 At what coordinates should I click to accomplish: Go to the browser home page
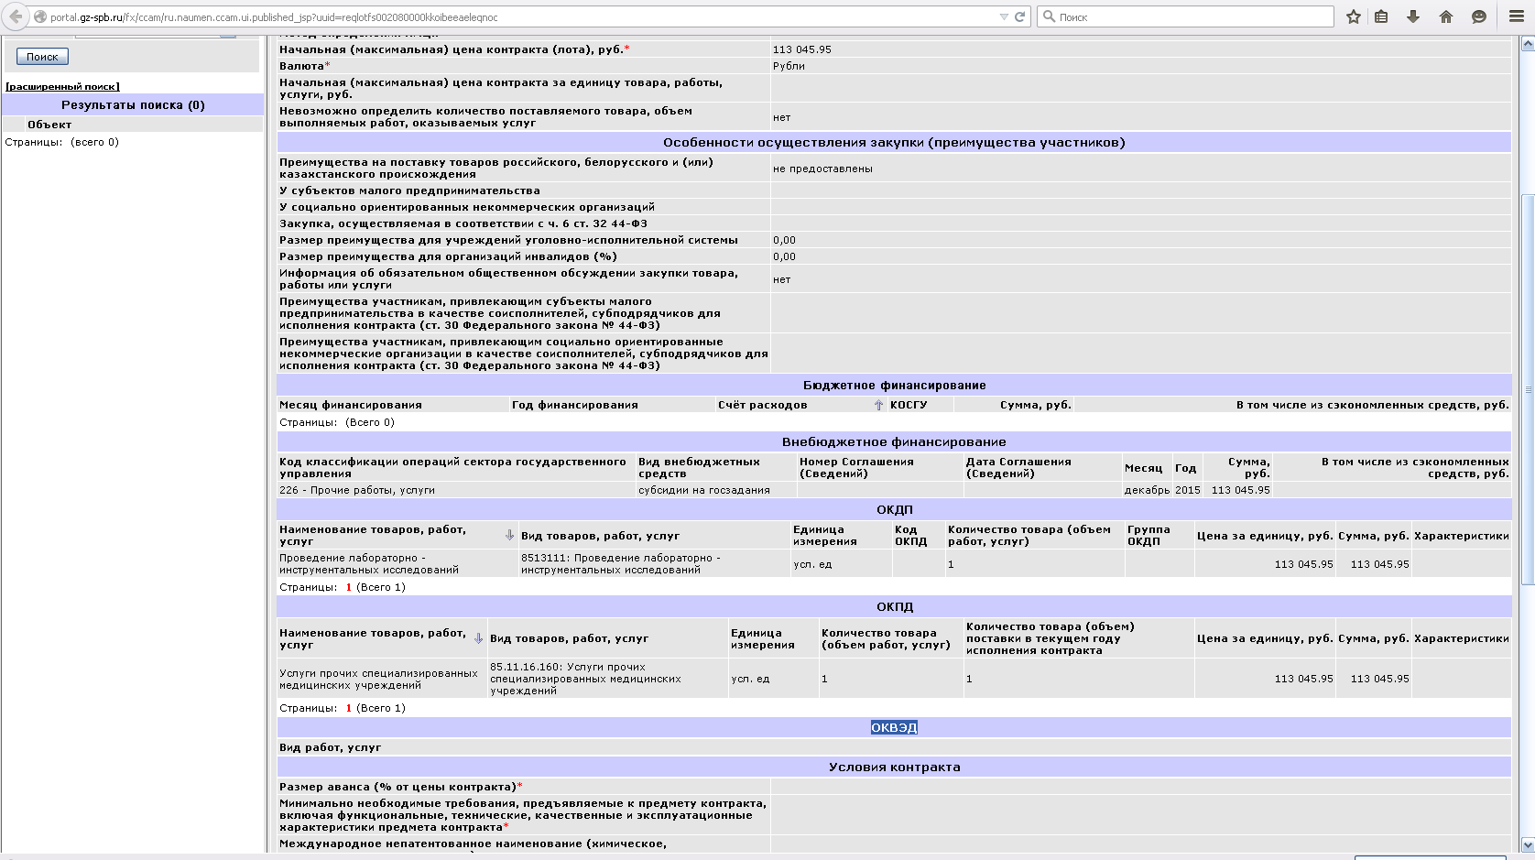[x=1446, y=16]
